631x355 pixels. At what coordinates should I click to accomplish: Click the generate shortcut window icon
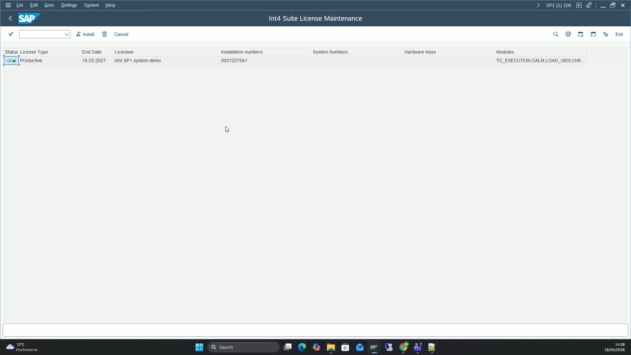tap(593, 34)
